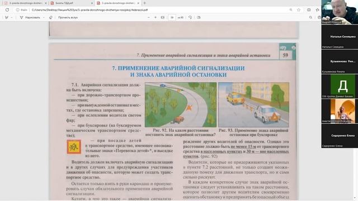Image resolution: width=358 pixels, height=201 pixels.
Task: Select the Анастасия Коробовцева video tile
Action: tap(340, 111)
